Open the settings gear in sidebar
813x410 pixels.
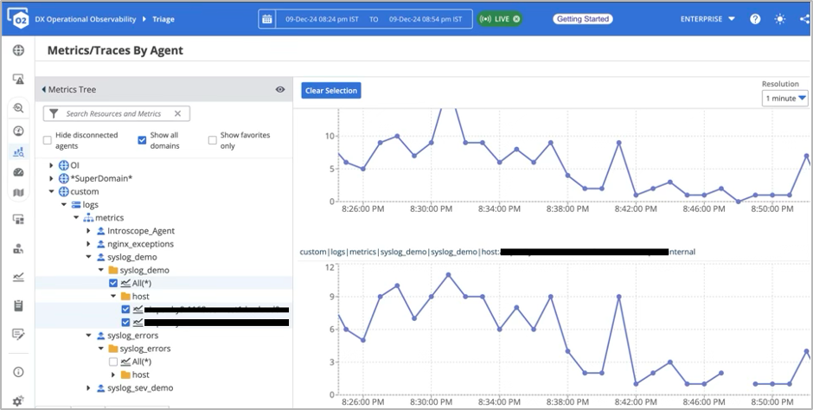pyautogui.click(x=18, y=401)
